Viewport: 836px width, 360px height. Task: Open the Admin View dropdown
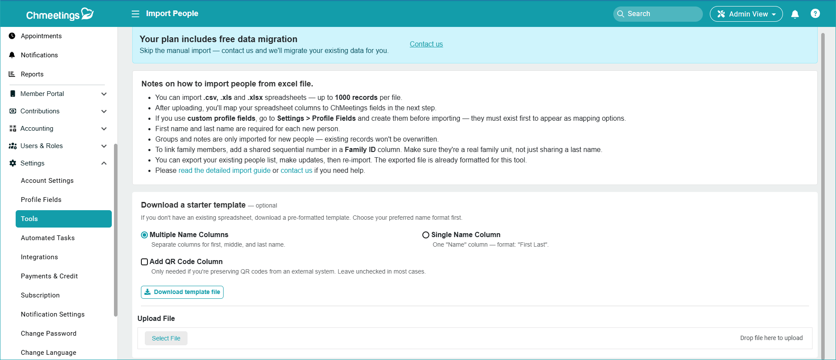click(746, 14)
